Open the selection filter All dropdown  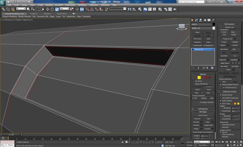tap(21, 9)
